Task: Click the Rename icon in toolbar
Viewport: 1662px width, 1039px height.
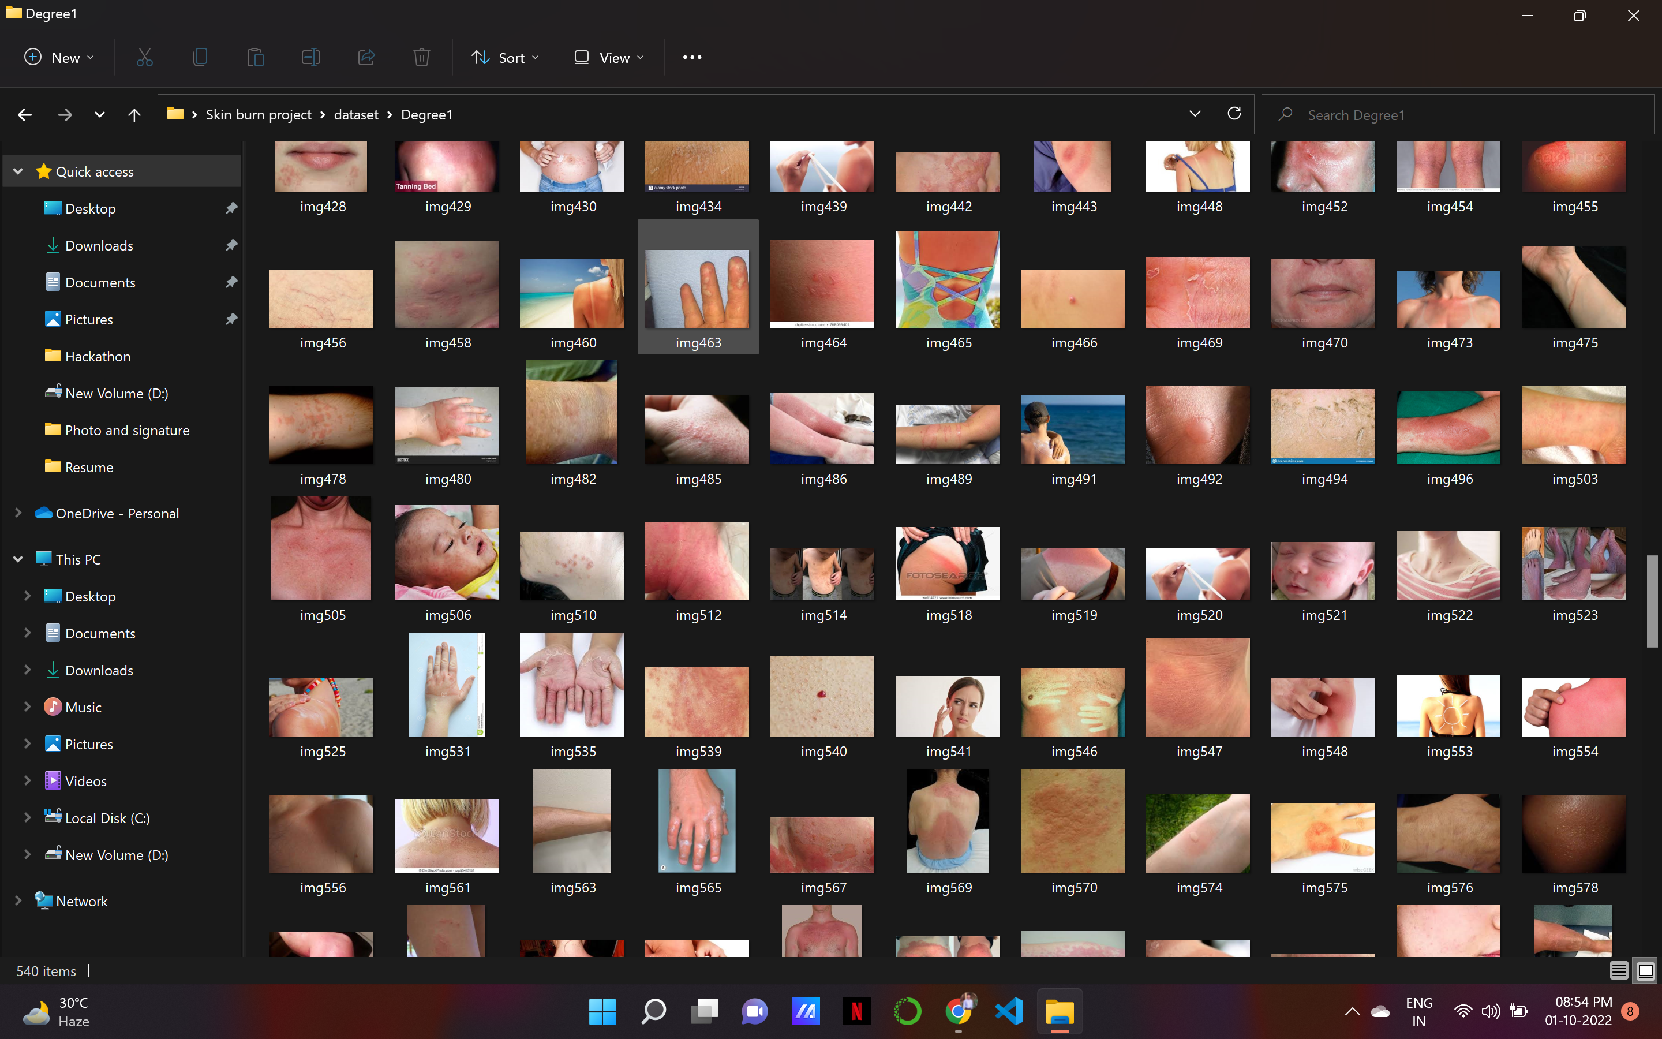Action: [x=310, y=58]
